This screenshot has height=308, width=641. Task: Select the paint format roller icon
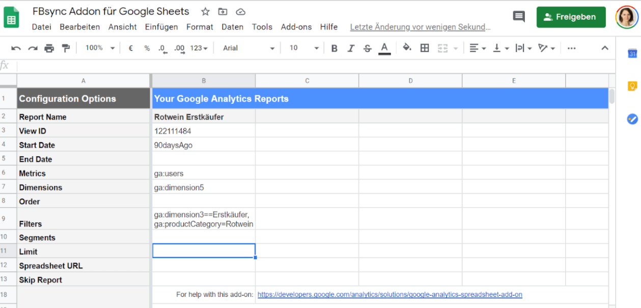(66, 48)
